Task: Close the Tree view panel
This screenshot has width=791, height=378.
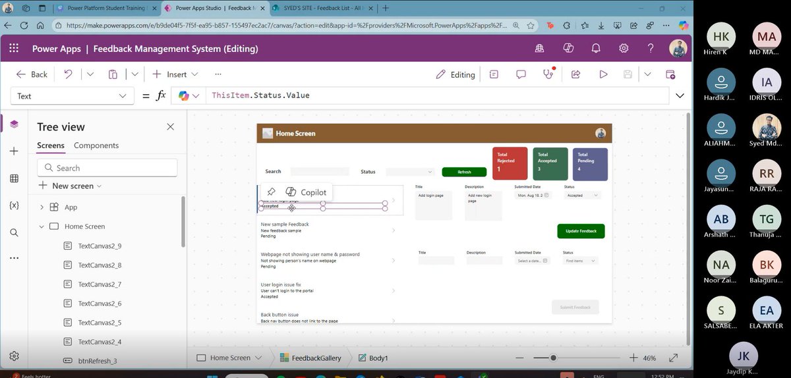Action: pos(170,126)
